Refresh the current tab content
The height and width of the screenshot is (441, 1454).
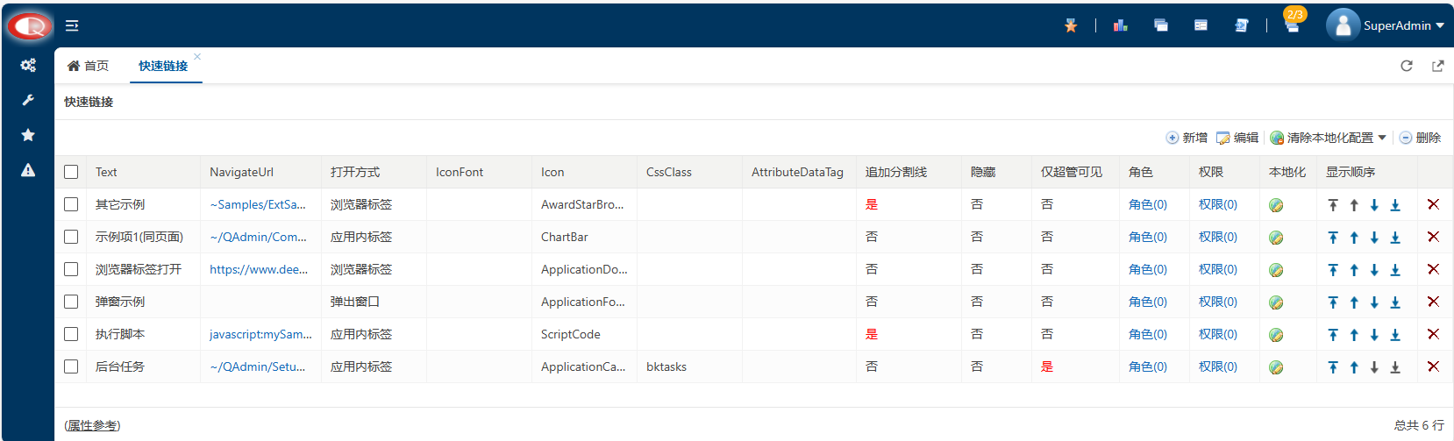pyautogui.click(x=1407, y=66)
